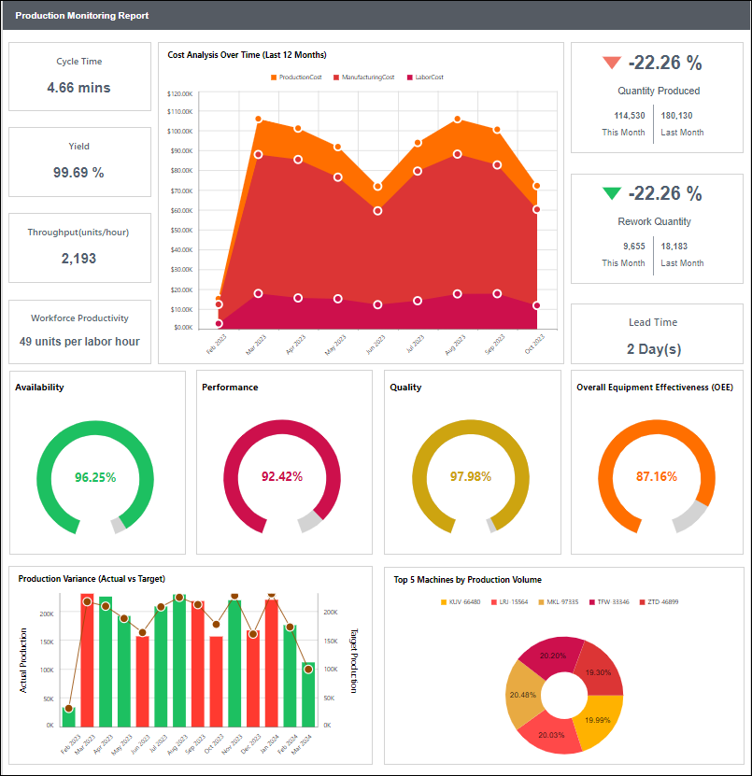
Task: Click the Actual Production axis label
Action: click(x=23, y=660)
